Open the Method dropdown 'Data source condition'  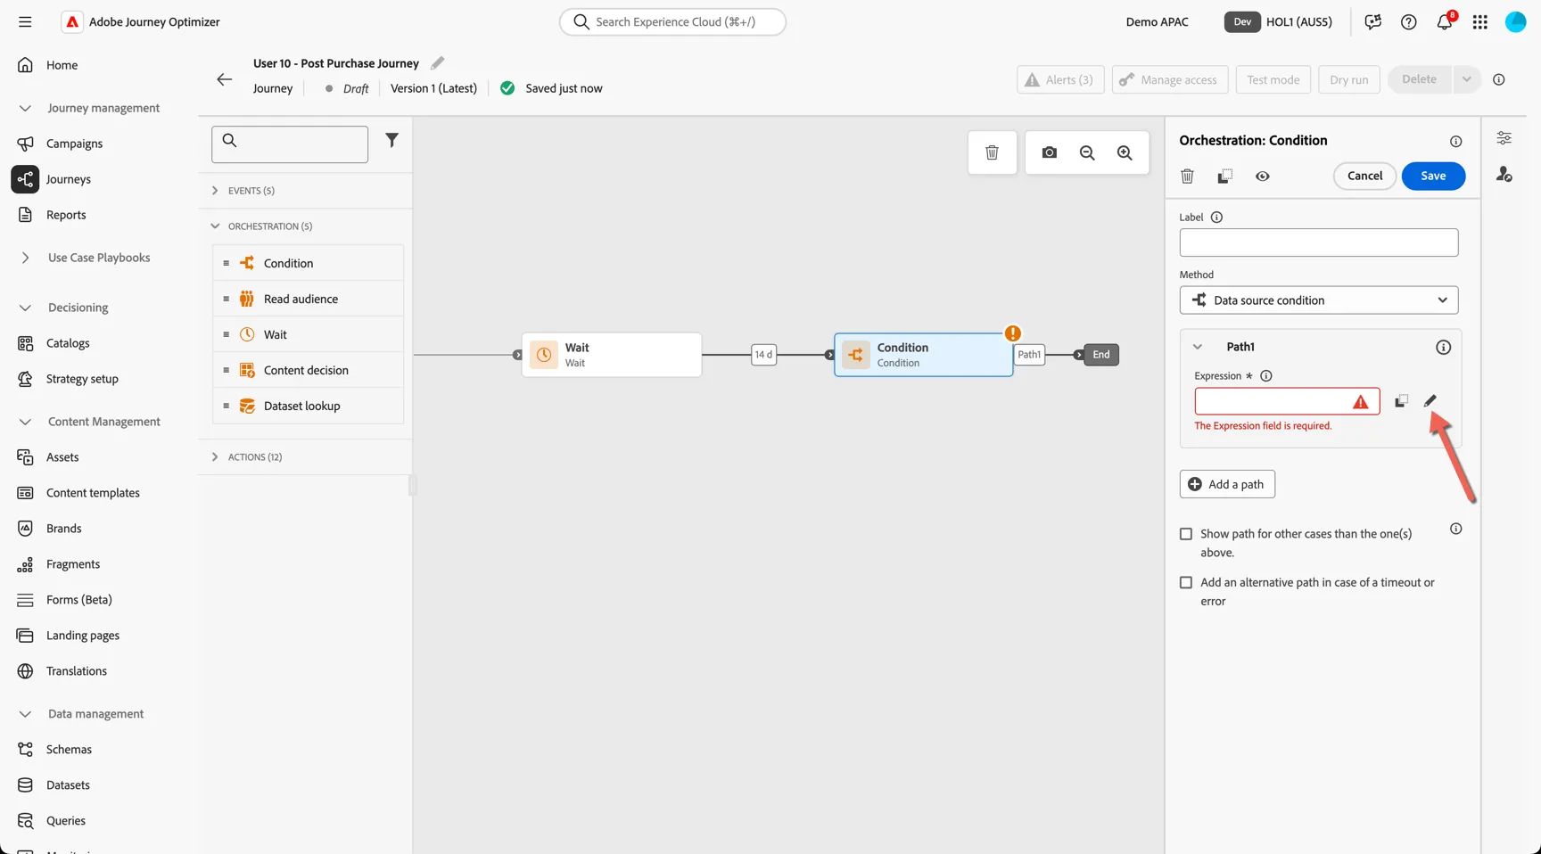coord(1319,300)
